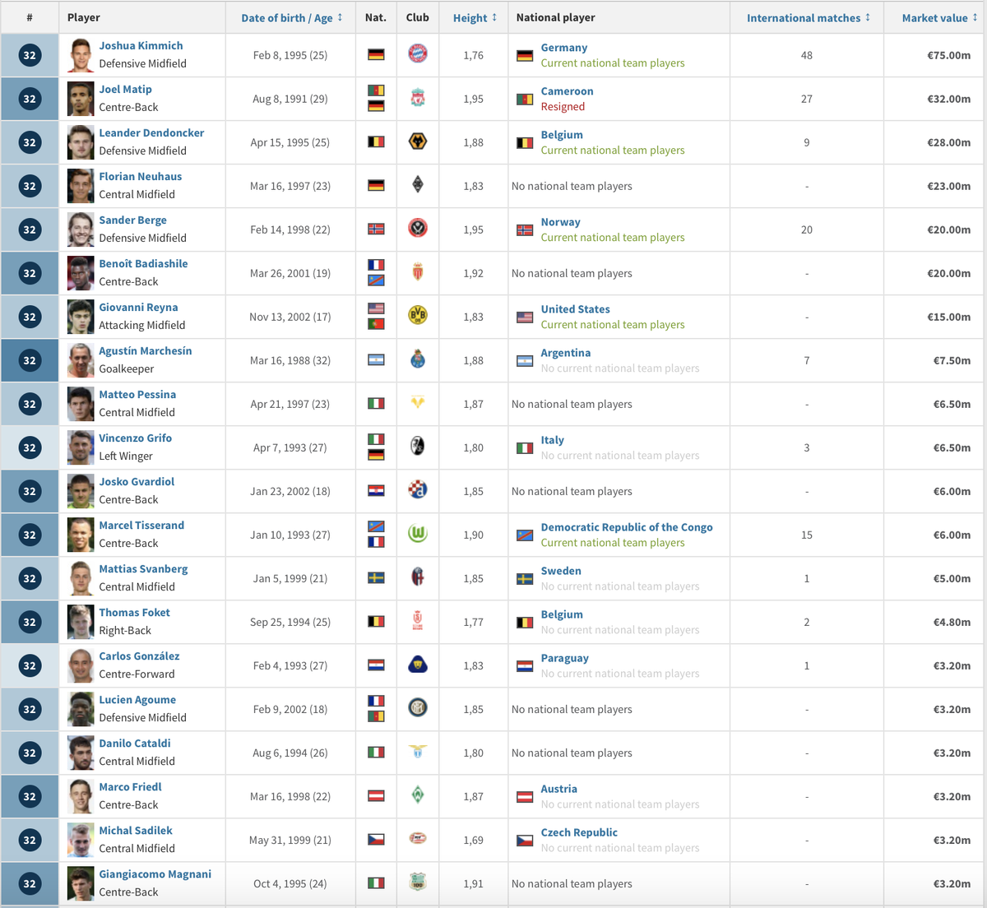The width and height of the screenshot is (987, 908).
Task: Open Joshua Kimmich player profile
Action: click(x=141, y=45)
